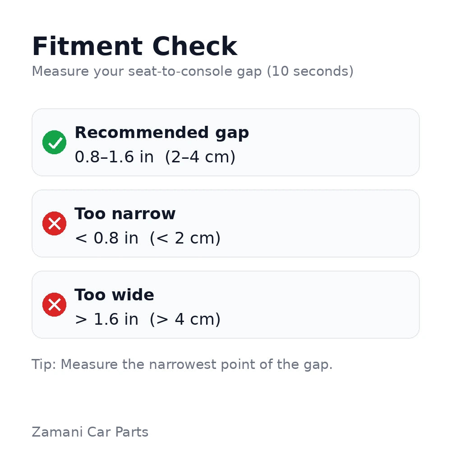Select the Too wide heading
The width and height of the screenshot is (451, 451).
[114, 295]
